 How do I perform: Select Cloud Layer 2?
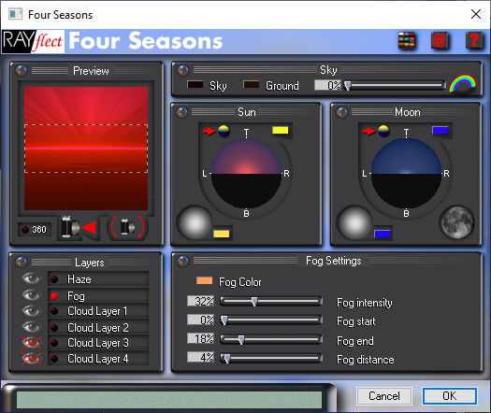(98, 327)
